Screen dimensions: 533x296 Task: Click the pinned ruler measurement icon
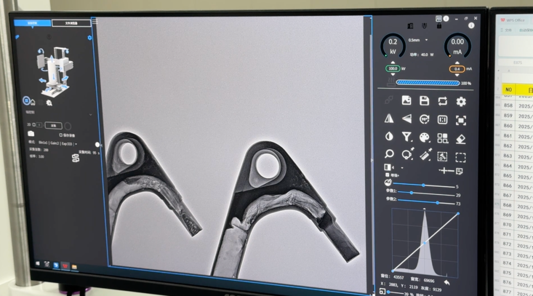(425, 155)
